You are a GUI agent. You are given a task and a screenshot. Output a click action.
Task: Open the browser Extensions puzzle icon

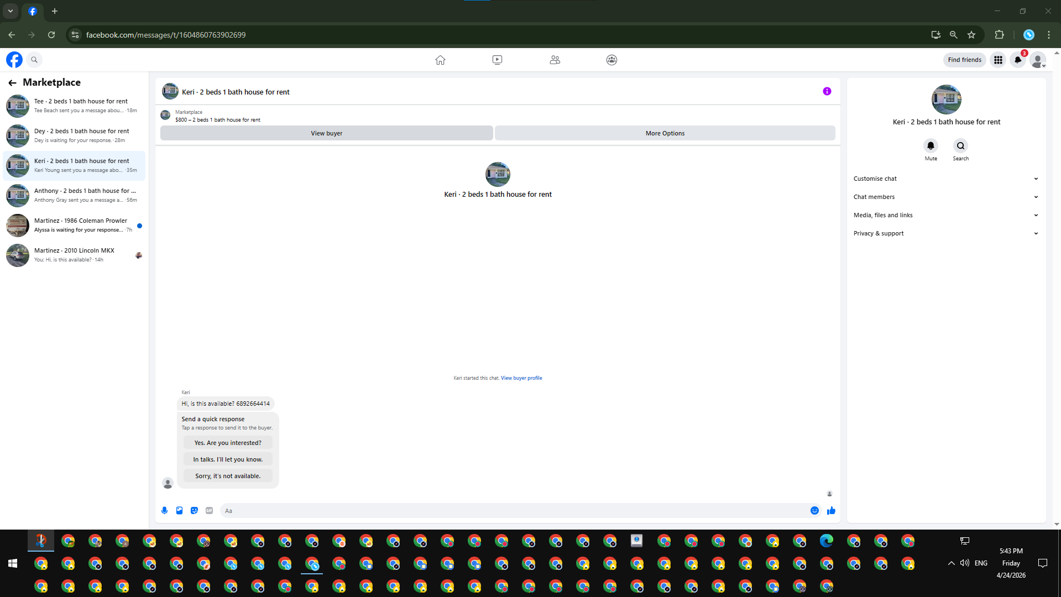click(999, 35)
